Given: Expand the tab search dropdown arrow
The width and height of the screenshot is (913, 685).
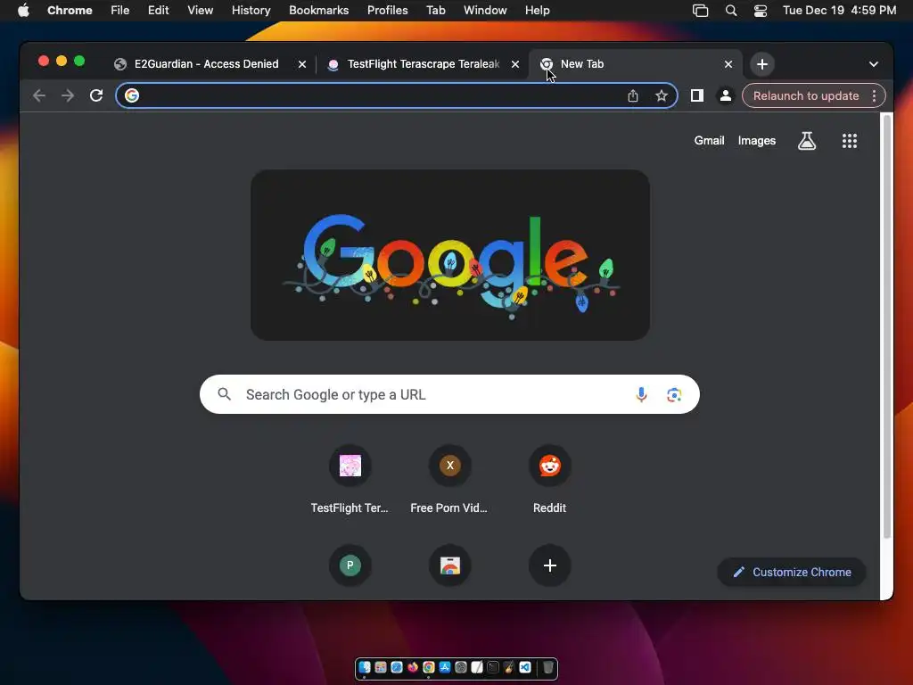Looking at the screenshot, I should (874, 64).
